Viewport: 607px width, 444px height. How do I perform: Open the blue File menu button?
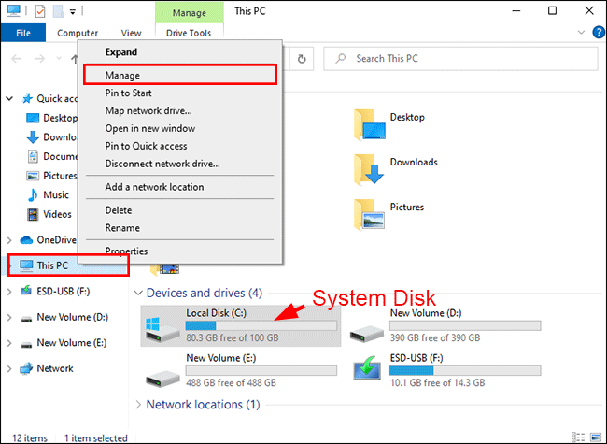pyautogui.click(x=23, y=33)
